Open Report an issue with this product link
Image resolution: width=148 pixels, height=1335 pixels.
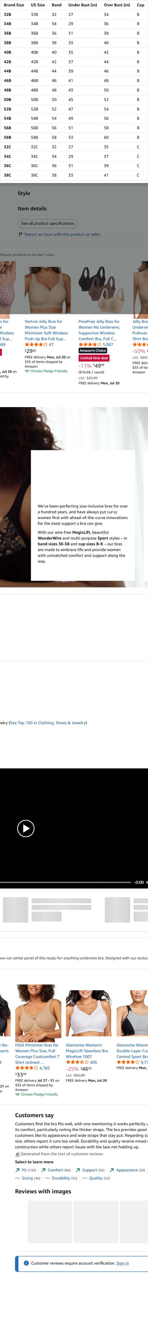(62, 234)
